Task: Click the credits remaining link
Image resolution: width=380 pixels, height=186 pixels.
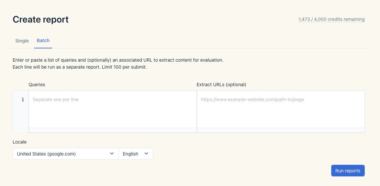Action: point(331,19)
